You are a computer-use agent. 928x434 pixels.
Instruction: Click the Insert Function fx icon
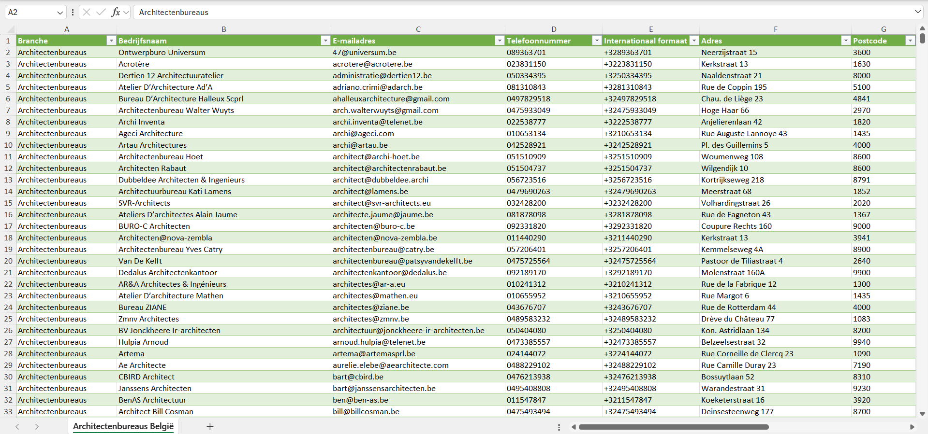pyautogui.click(x=116, y=12)
